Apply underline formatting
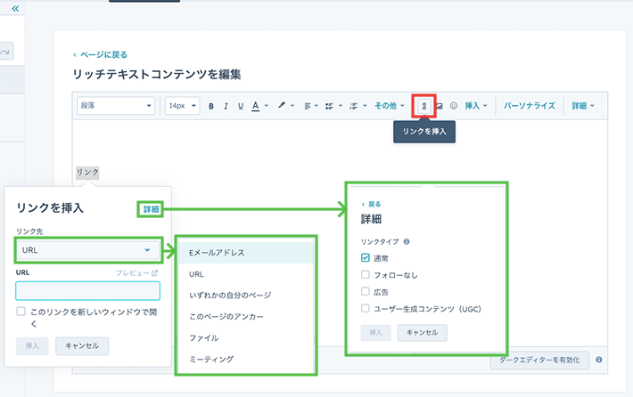The image size is (633, 397). tap(240, 106)
